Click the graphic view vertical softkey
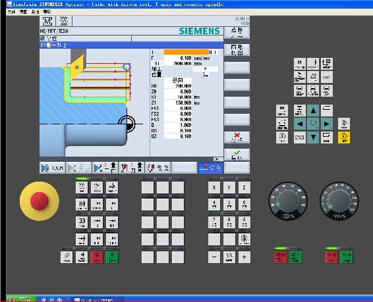The image size is (373, 302). point(237,50)
